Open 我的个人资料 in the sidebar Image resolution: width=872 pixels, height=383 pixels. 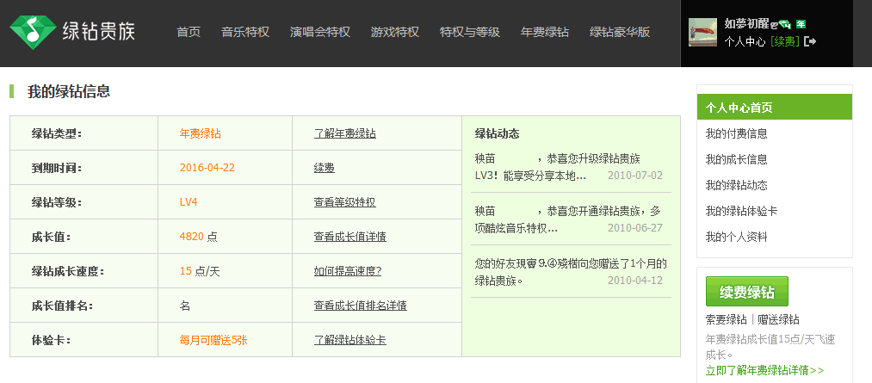click(x=736, y=237)
